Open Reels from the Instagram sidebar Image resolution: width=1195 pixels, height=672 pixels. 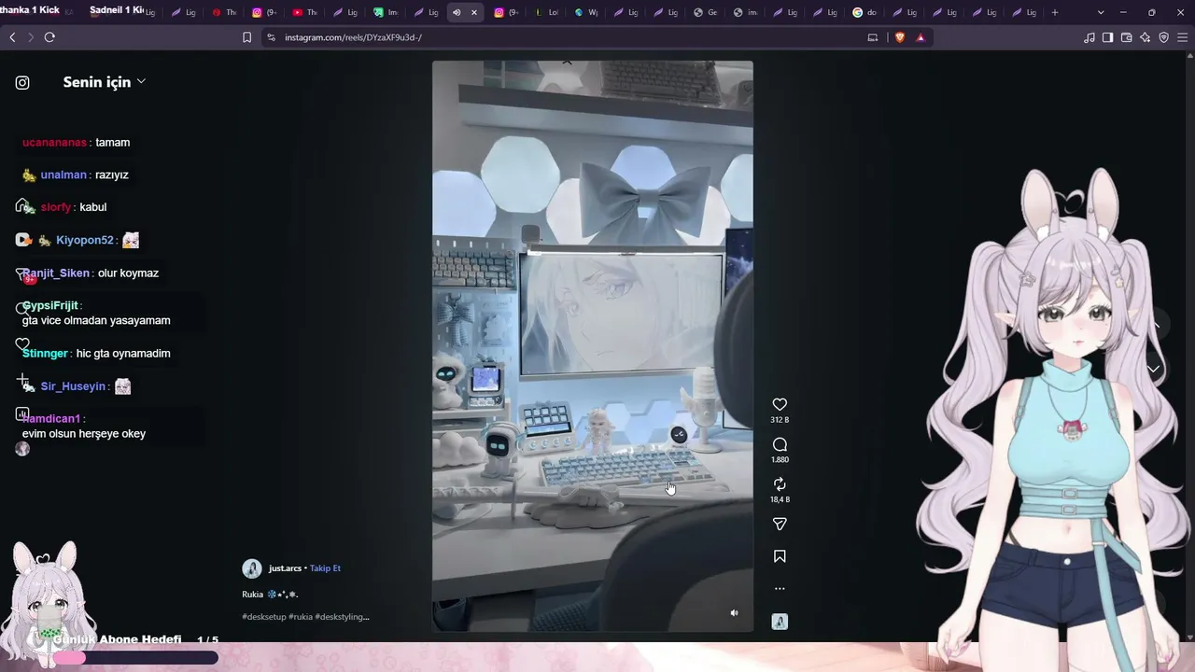coord(22,240)
